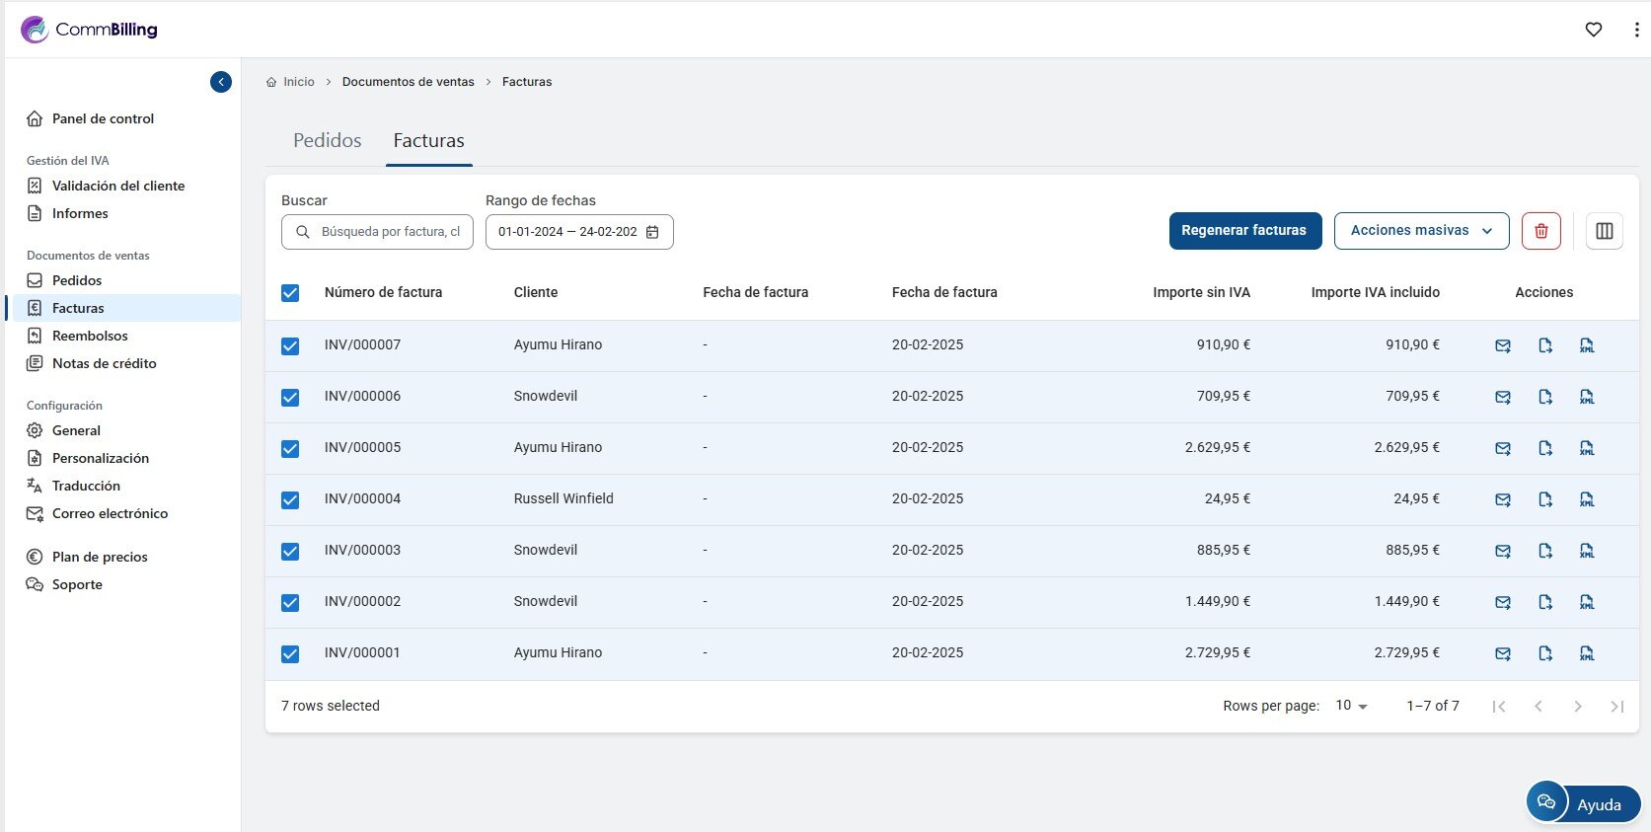1651x832 pixels.
Task: Untick the checkbox for INV/000001
Action: pos(290,653)
